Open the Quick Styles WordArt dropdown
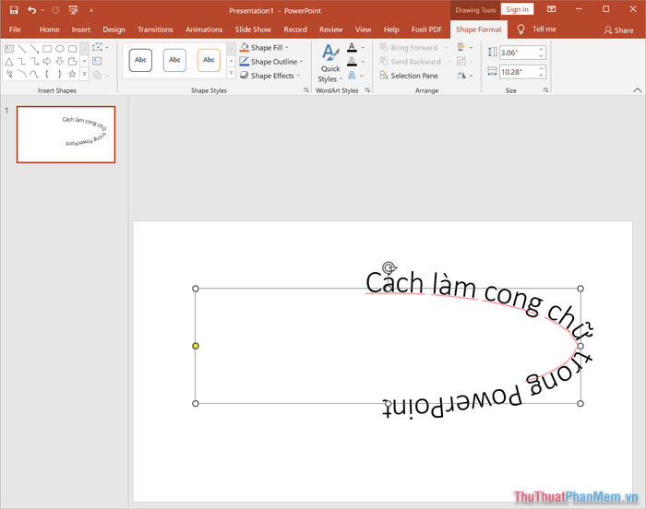The width and height of the screenshot is (646, 509). click(x=330, y=63)
